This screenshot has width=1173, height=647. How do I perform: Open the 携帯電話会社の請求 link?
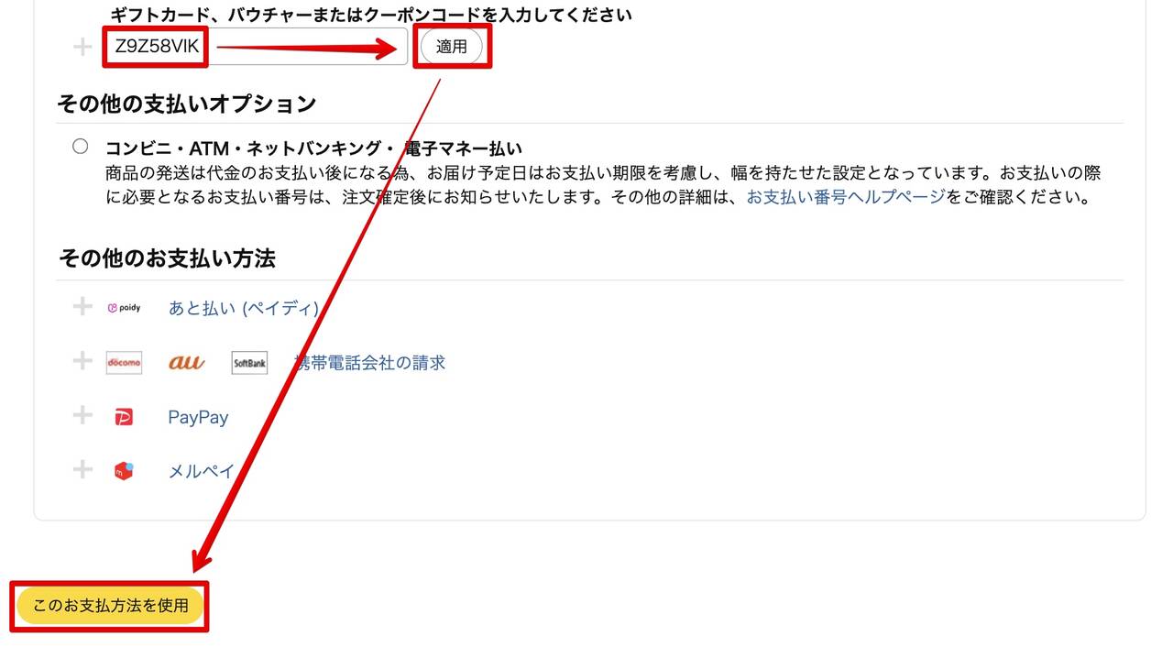click(x=369, y=363)
